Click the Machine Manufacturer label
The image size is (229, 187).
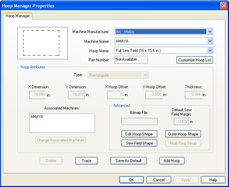91,32
